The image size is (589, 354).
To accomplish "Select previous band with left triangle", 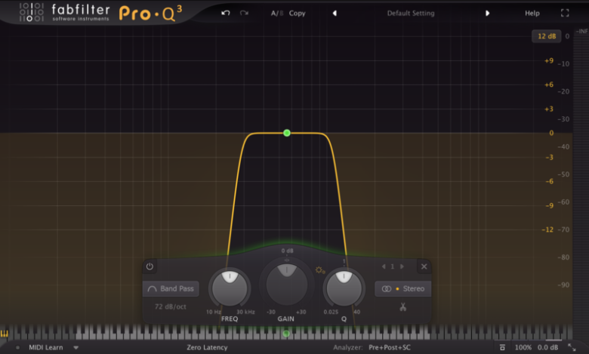I will coord(384,266).
